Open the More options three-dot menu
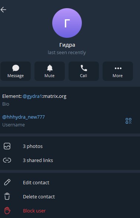The image size is (140, 218). [118, 68]
